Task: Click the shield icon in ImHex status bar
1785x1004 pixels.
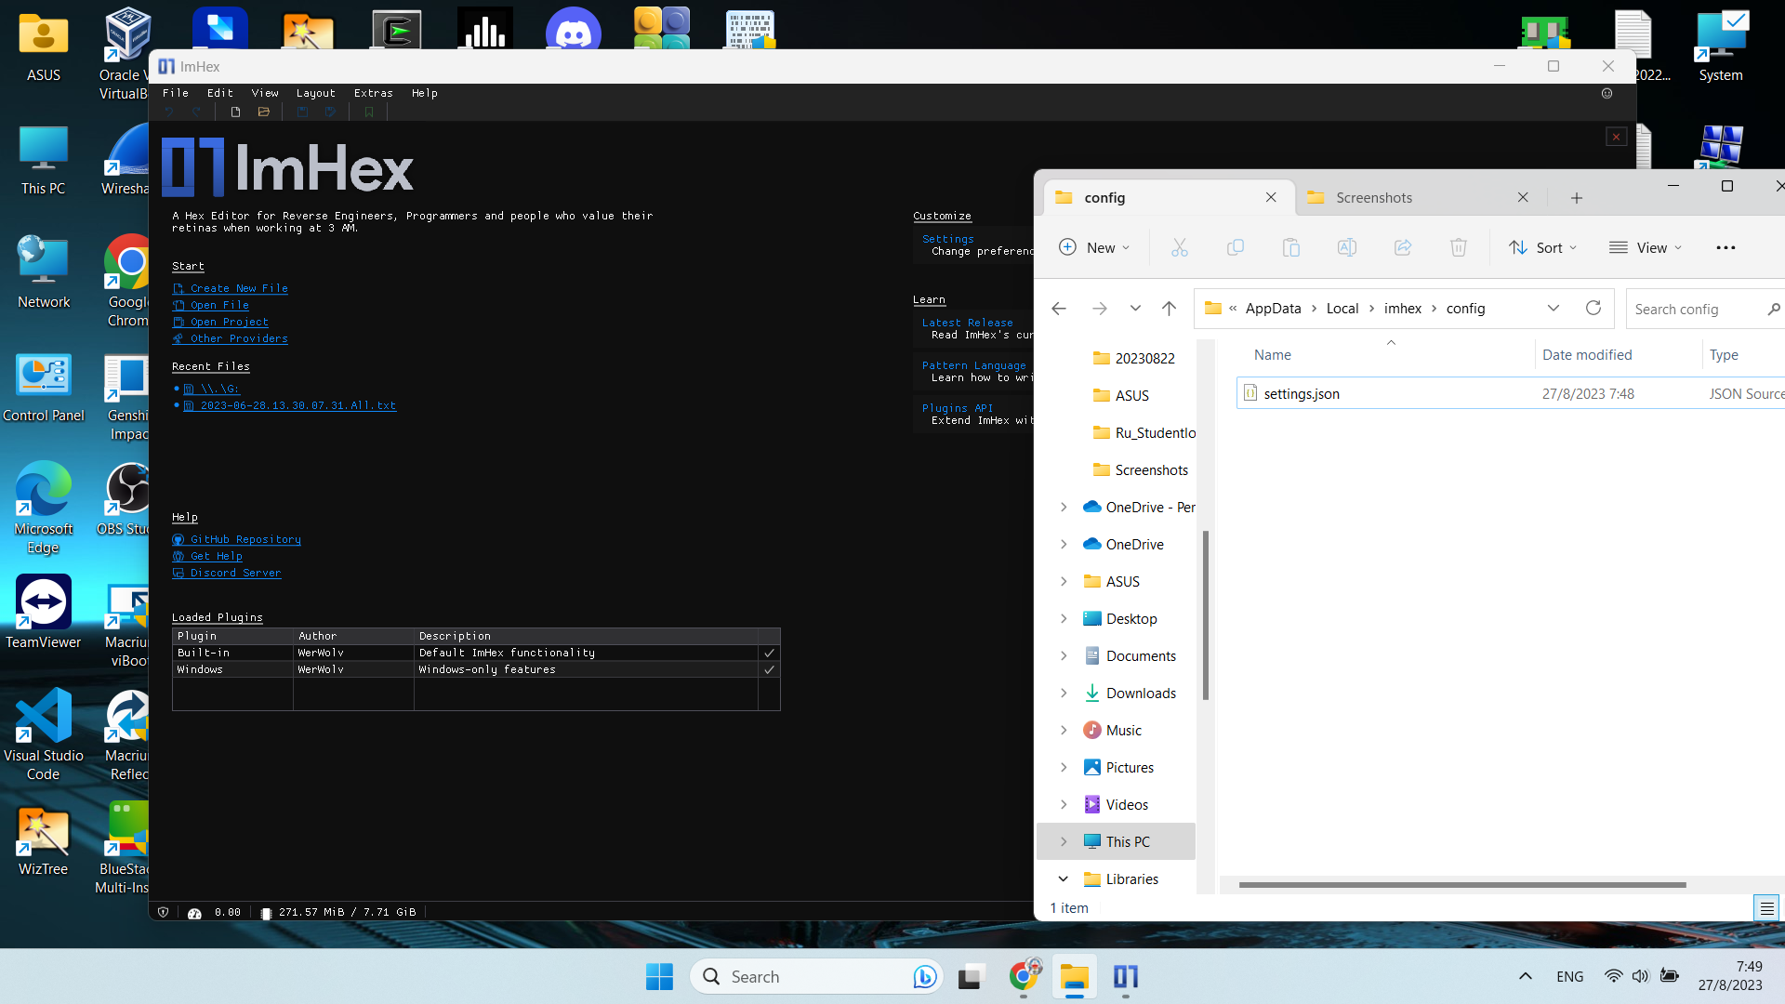Action: (164, 912)
